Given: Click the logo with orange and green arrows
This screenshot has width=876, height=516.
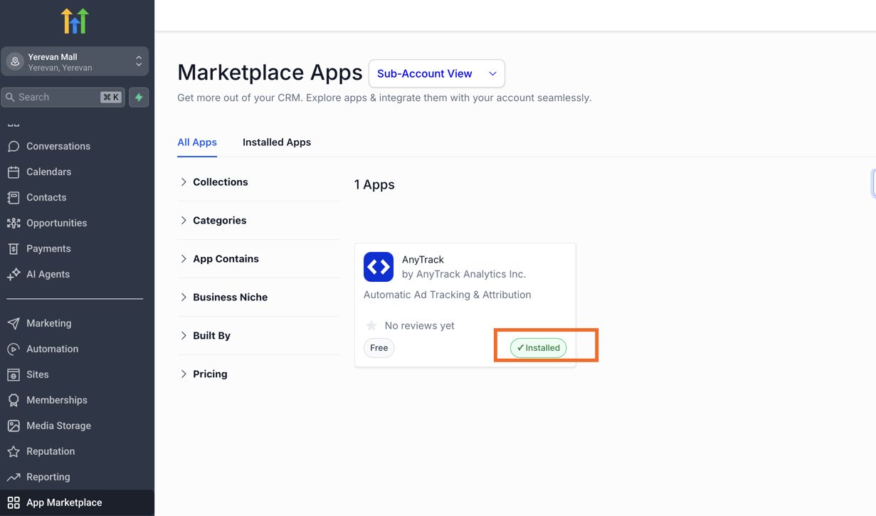Looking at the screenshot, I should pyautogui.click(x=75, y=21).
